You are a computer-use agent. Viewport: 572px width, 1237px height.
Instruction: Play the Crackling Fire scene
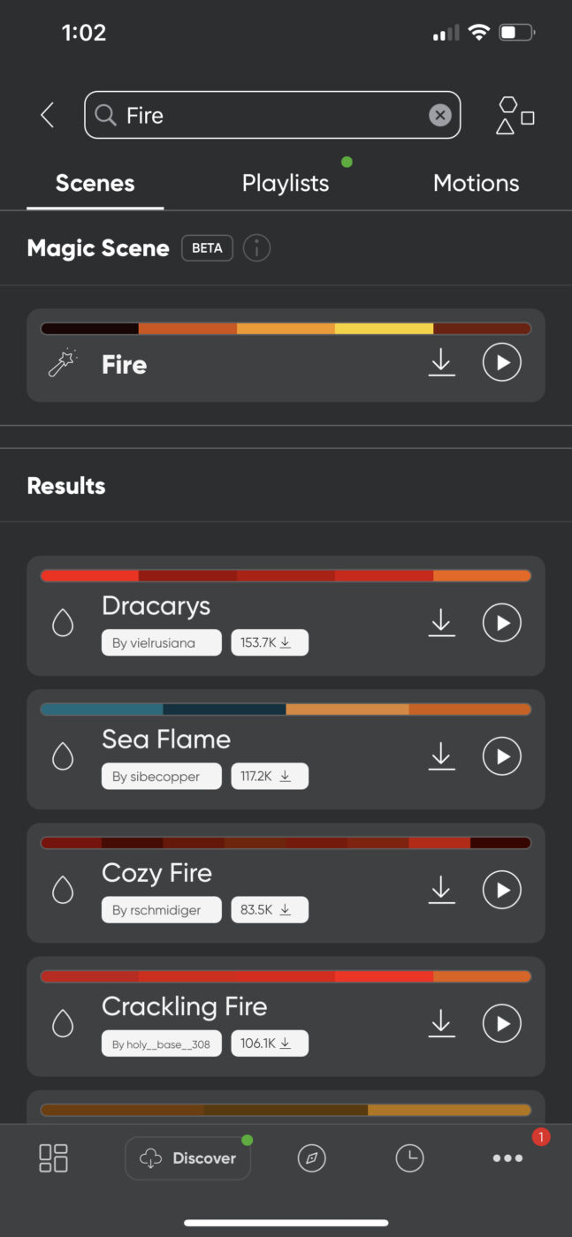click(502, 1023)
